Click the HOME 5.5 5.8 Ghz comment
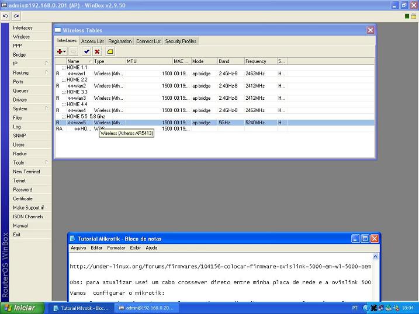419x314 pixels. click(x=86, y=117)
